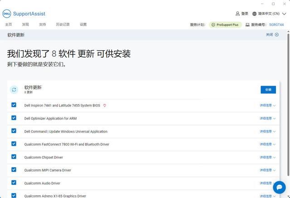Click the laptop service tag icon

coord(247,24)
